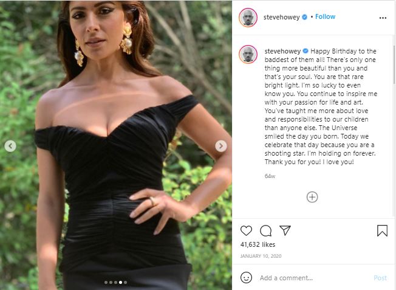Like the post with the heart icon
The image size is (396, 290).
click(246, 230)
